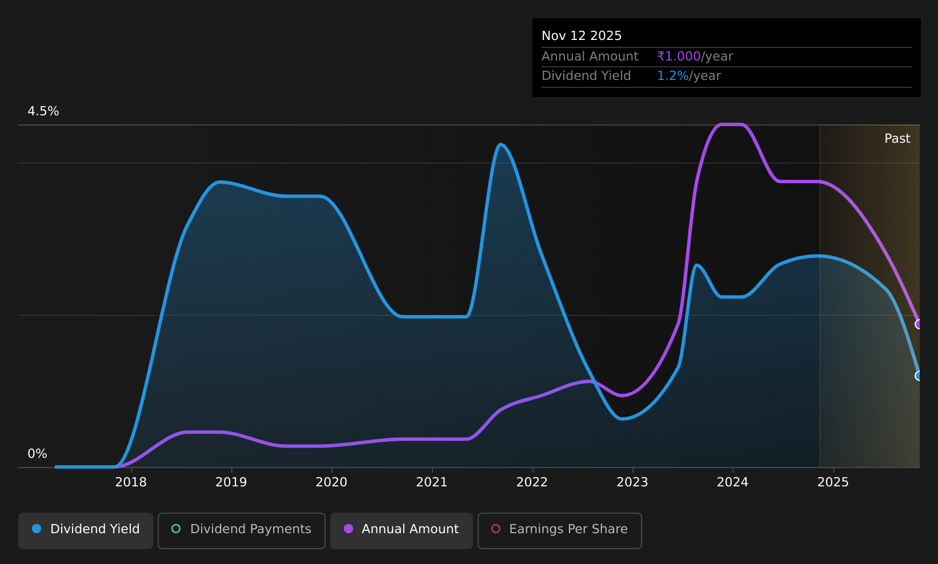Click the purple Annual Amount legend dot
The height and width of the screenshot is (564, 938).
[348, 529]
